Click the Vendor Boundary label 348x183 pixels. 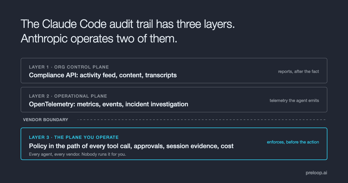click(x=46, y=120)
